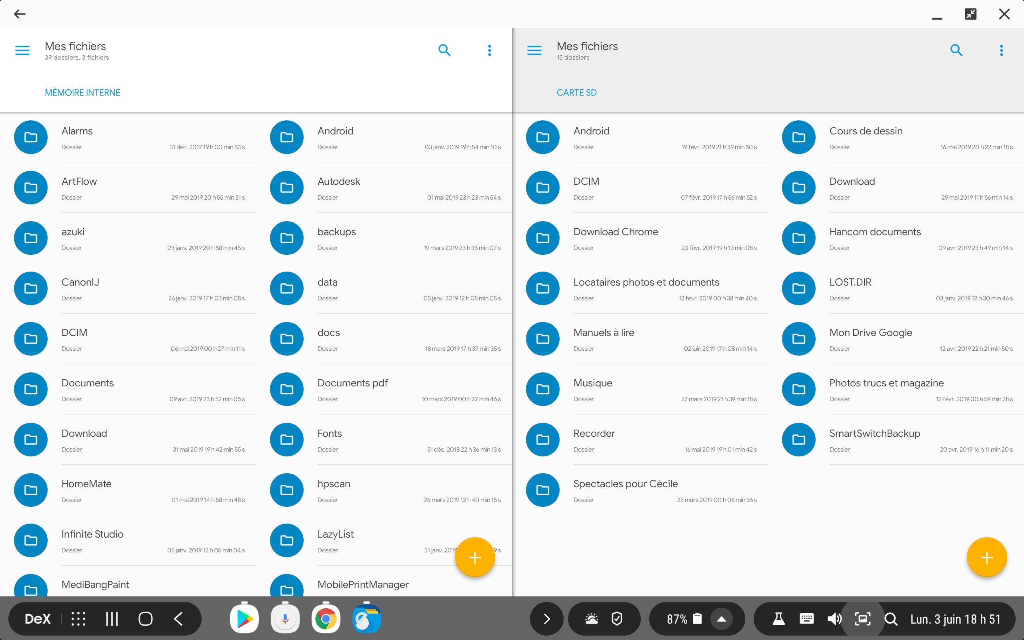Select the CARTE SD breadcrumb
The image size is (1024, 640).
[577, 93]
